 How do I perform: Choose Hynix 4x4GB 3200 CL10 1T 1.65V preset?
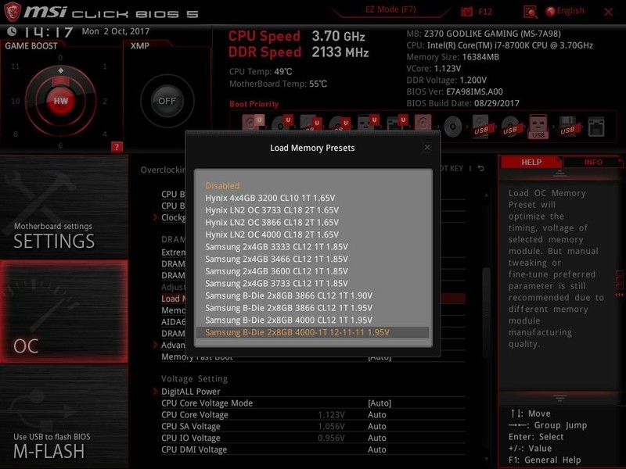[x=312, y=198]
